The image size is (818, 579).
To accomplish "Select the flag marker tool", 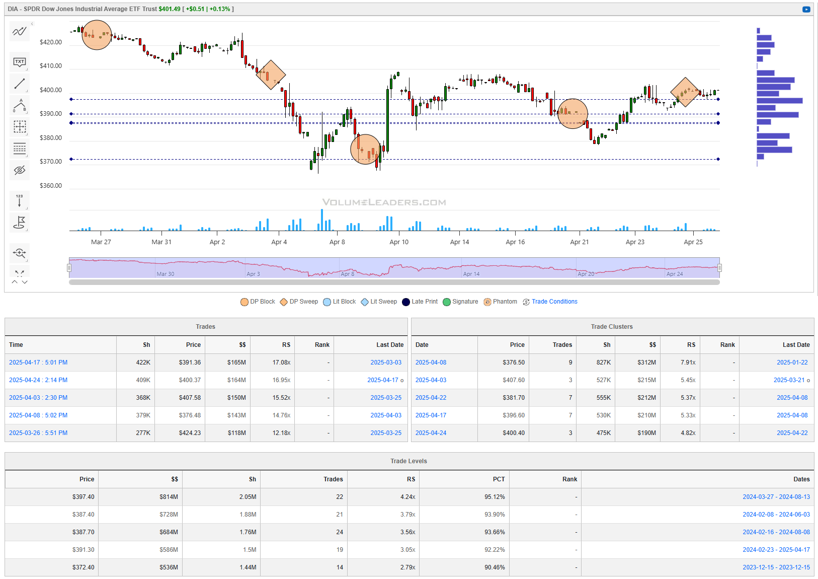I will (20, 223).
